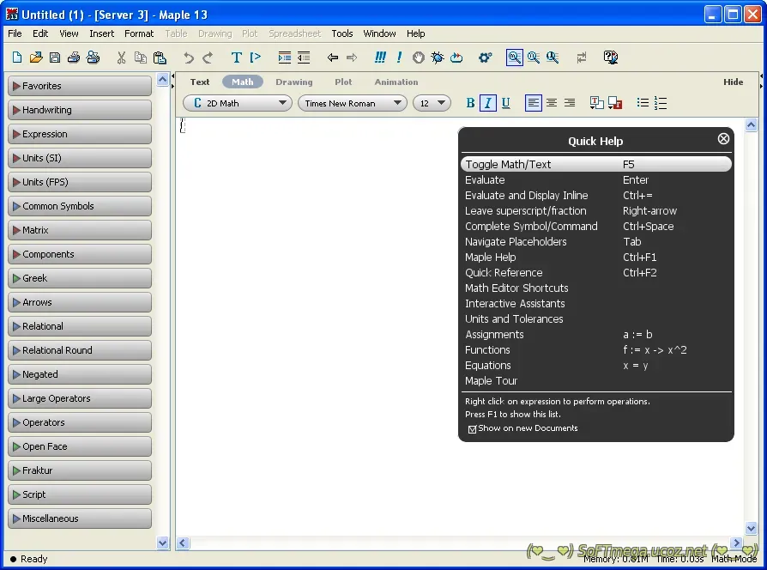Click the Execute entire worksheet icon

(380, 58)
